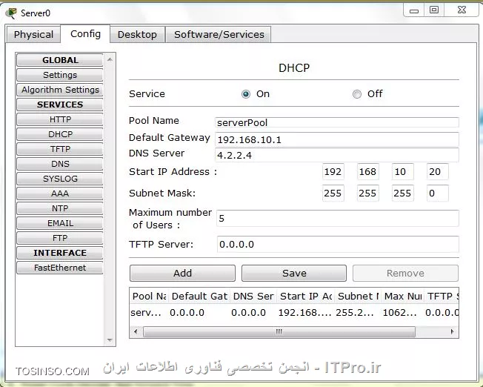The width and height of the screenshot is (483, 387).
Task: Click the 1062... max users cell
Action: (399, 313)
